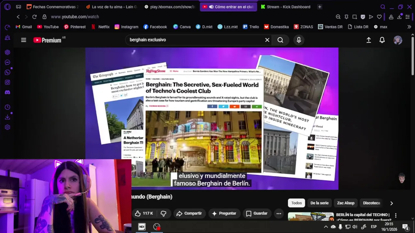The image size is (415, 233).
Task: Bookmark page with heart icon
Action: (x=379, y=17)
